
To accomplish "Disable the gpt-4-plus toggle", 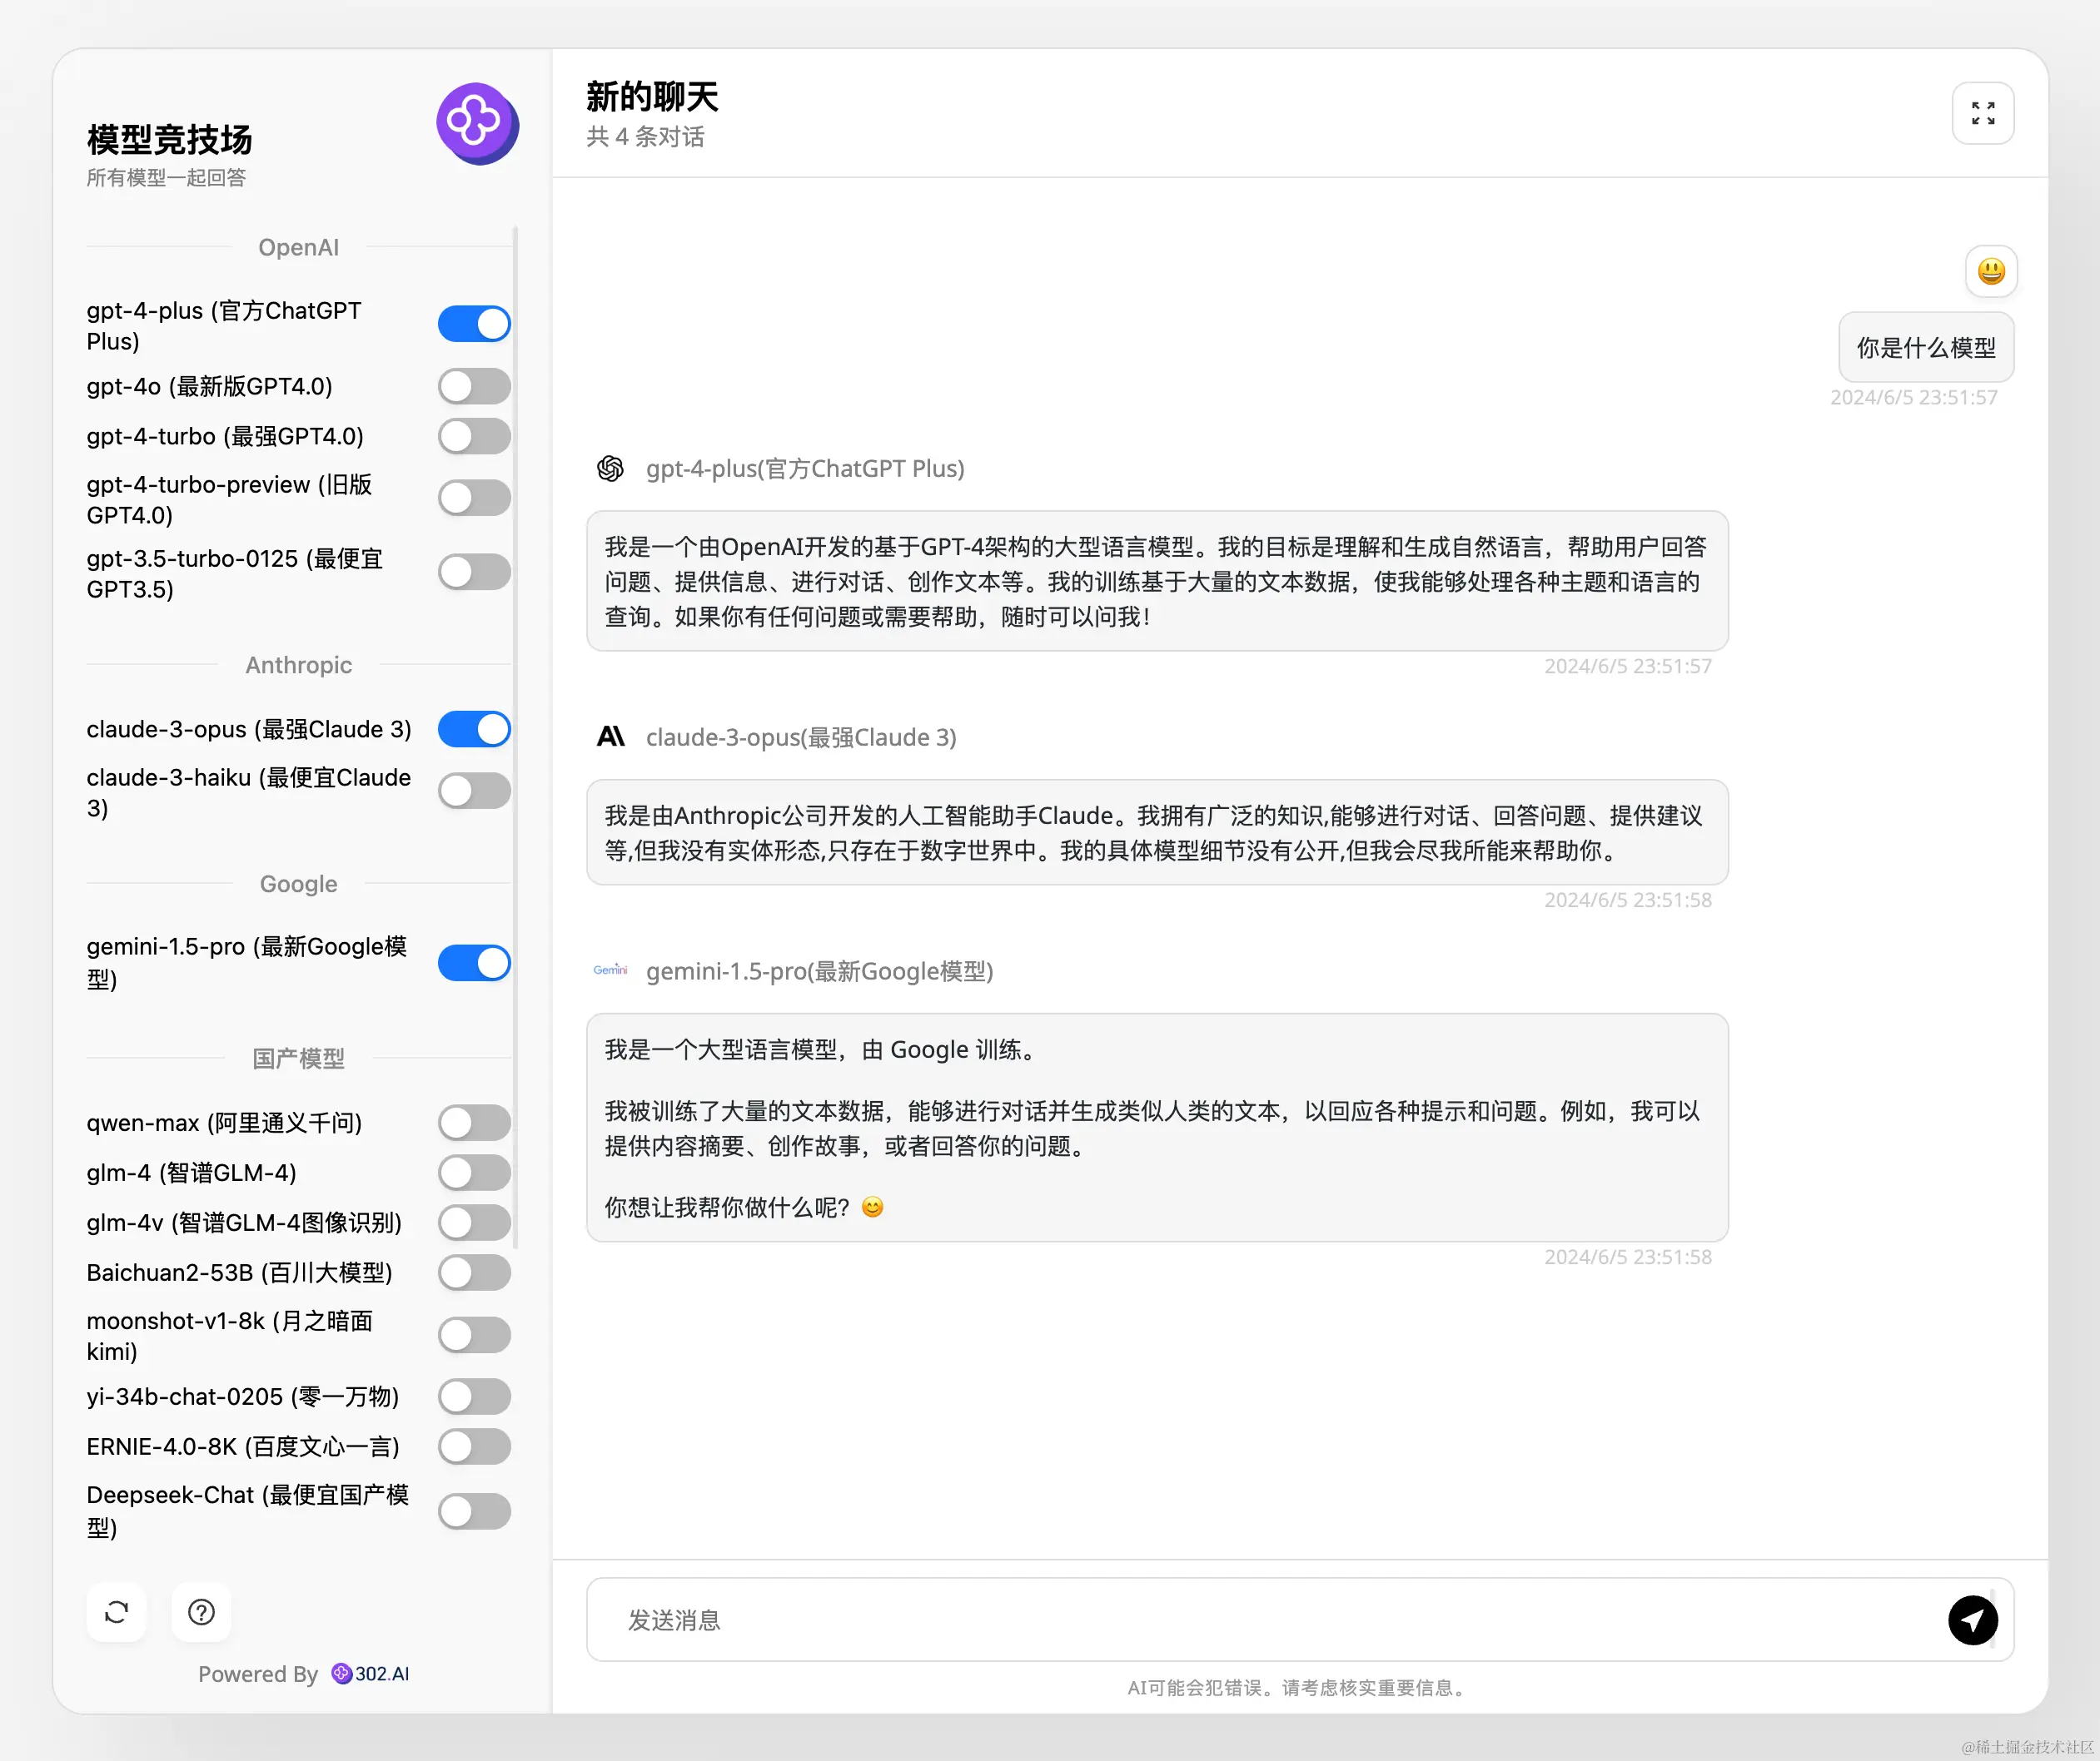I will tap(474, 324).
